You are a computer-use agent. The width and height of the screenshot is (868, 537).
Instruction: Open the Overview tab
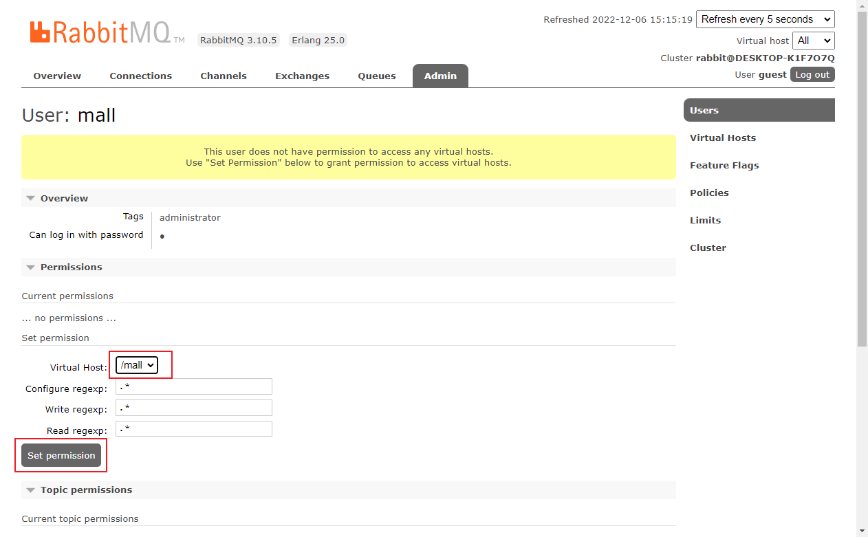pyautogui.click(x=57, y=76)
